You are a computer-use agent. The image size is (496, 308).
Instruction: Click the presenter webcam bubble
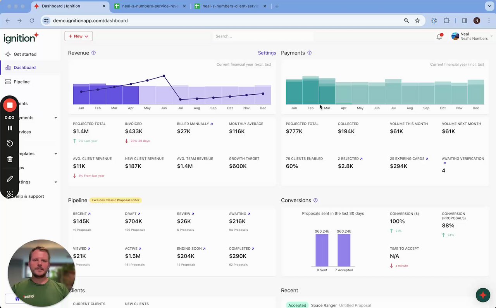(41, 273)
